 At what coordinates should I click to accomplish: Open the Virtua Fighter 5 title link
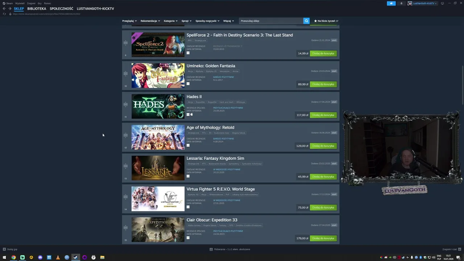coord(220,189)
